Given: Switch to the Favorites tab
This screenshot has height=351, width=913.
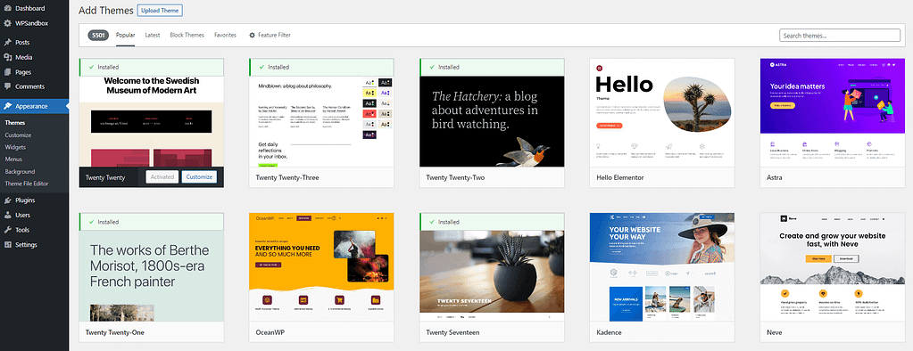Looking at the screenshot, I should [225, 36].
